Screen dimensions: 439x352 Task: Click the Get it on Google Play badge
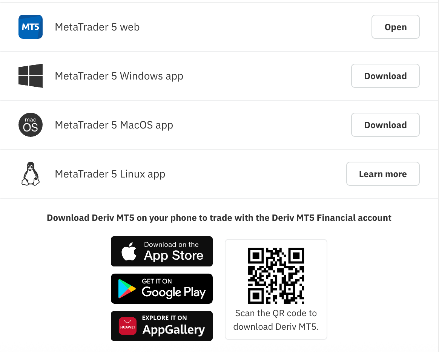[x=161, y=288]
